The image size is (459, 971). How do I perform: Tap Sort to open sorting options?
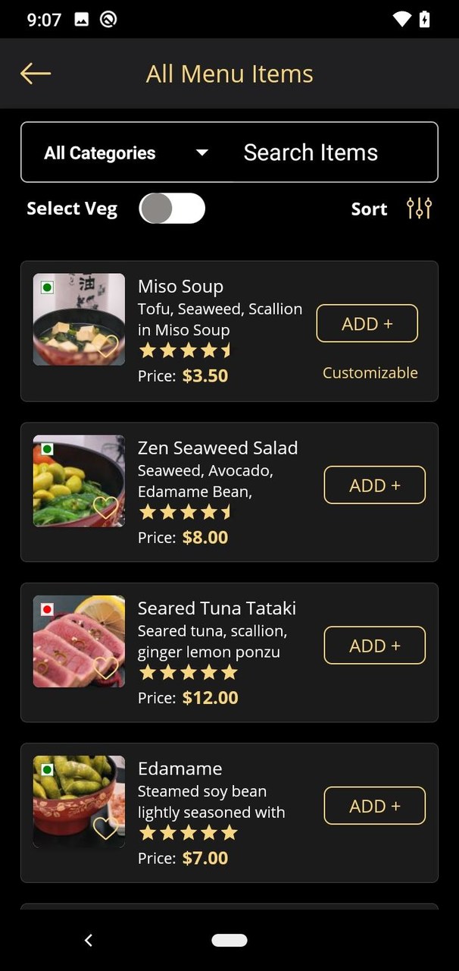369,208
